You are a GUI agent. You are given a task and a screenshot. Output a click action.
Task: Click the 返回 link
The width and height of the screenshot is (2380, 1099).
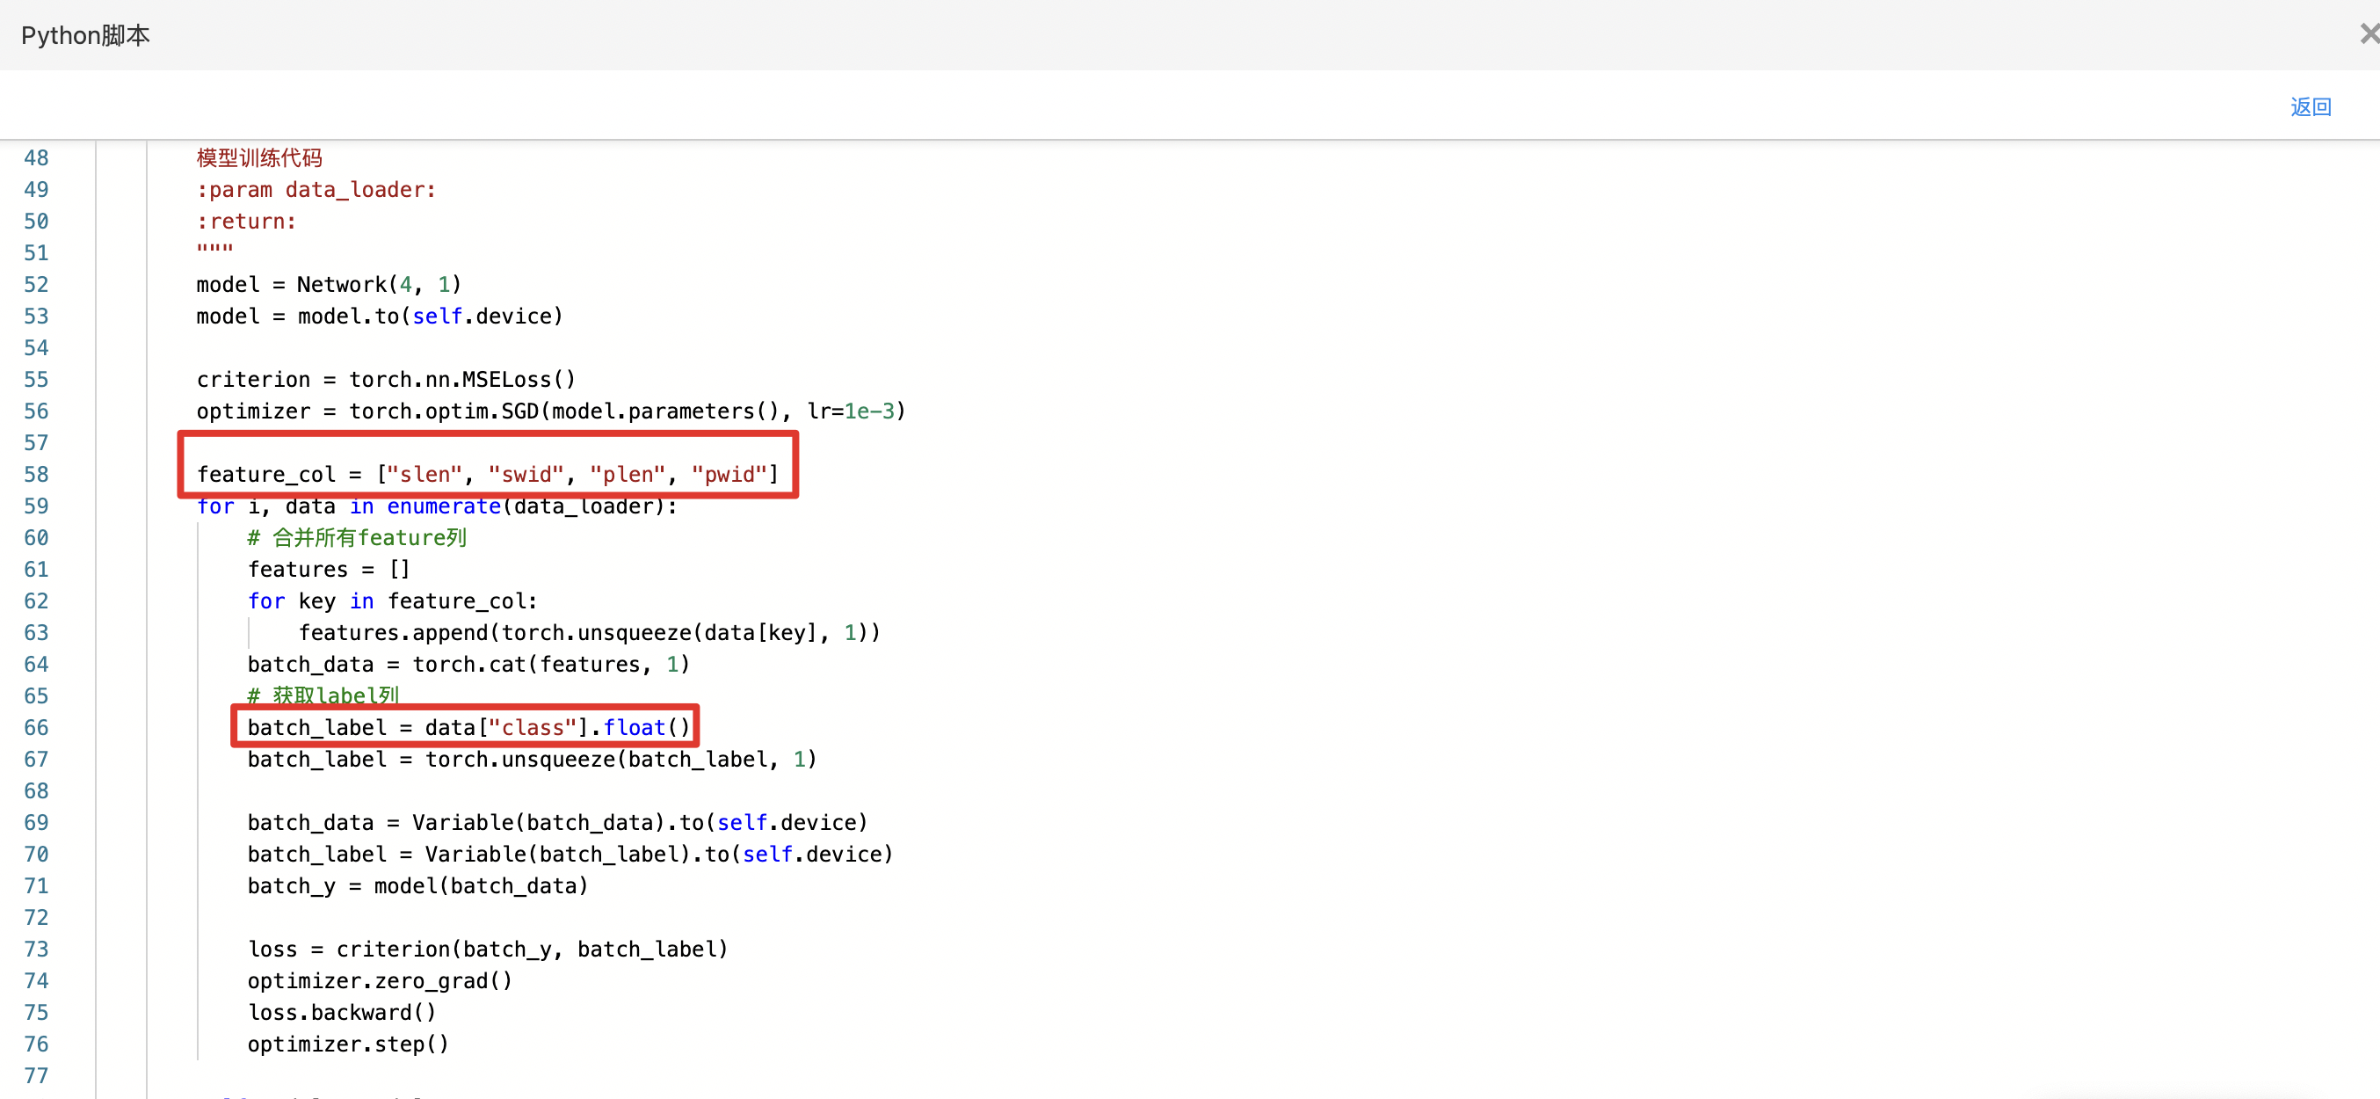click(x=2310, y=107)
